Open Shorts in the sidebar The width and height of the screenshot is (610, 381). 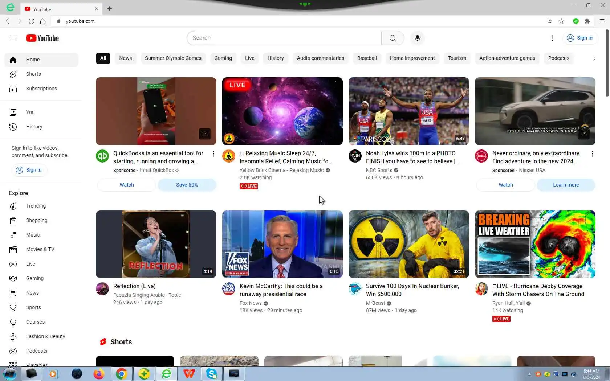41,74
